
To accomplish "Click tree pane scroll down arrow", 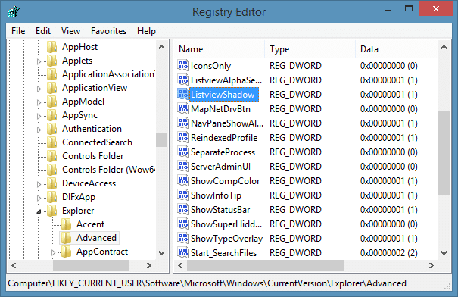I will (x=161, y=252).
